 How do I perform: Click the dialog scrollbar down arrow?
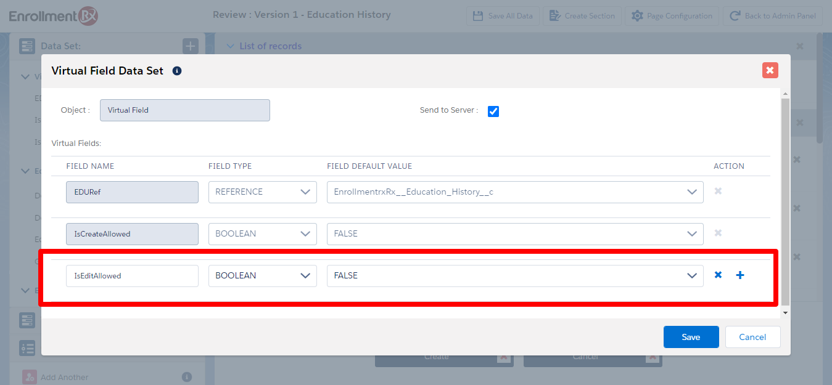[x=785, y=313]
